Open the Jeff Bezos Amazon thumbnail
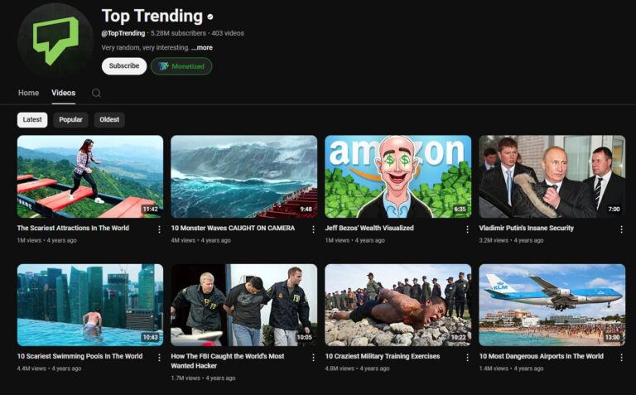Viewport: 636px width, 395px height. (397, 176)
